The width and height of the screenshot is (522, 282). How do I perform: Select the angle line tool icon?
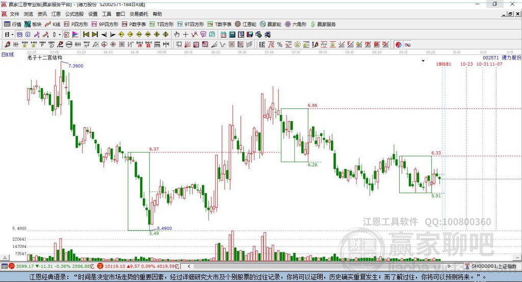coord(214,45)
